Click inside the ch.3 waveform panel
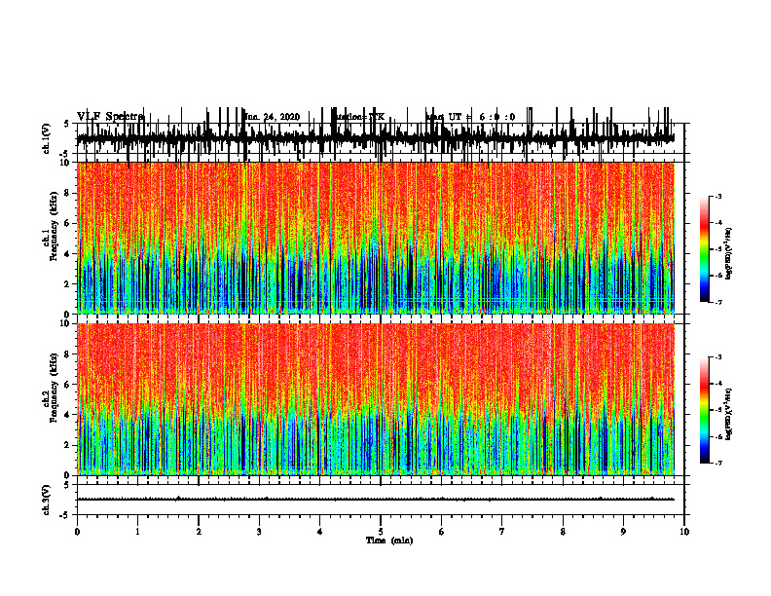Image resolution: width=771 pixels, height=596 pixels. point(380,500)
